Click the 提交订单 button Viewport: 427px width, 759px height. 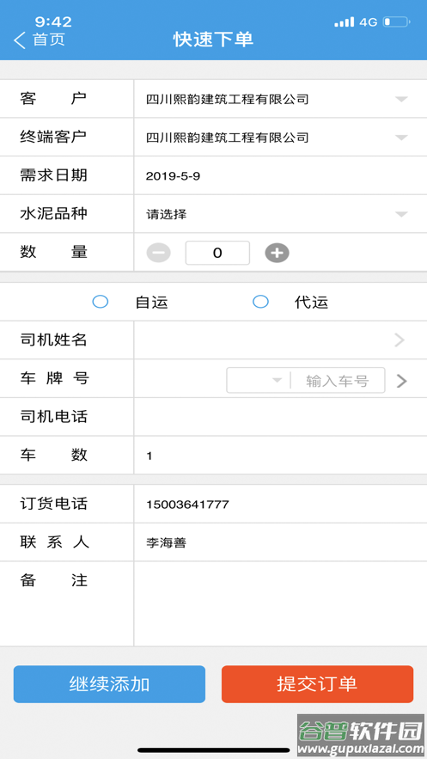(317, 684)
